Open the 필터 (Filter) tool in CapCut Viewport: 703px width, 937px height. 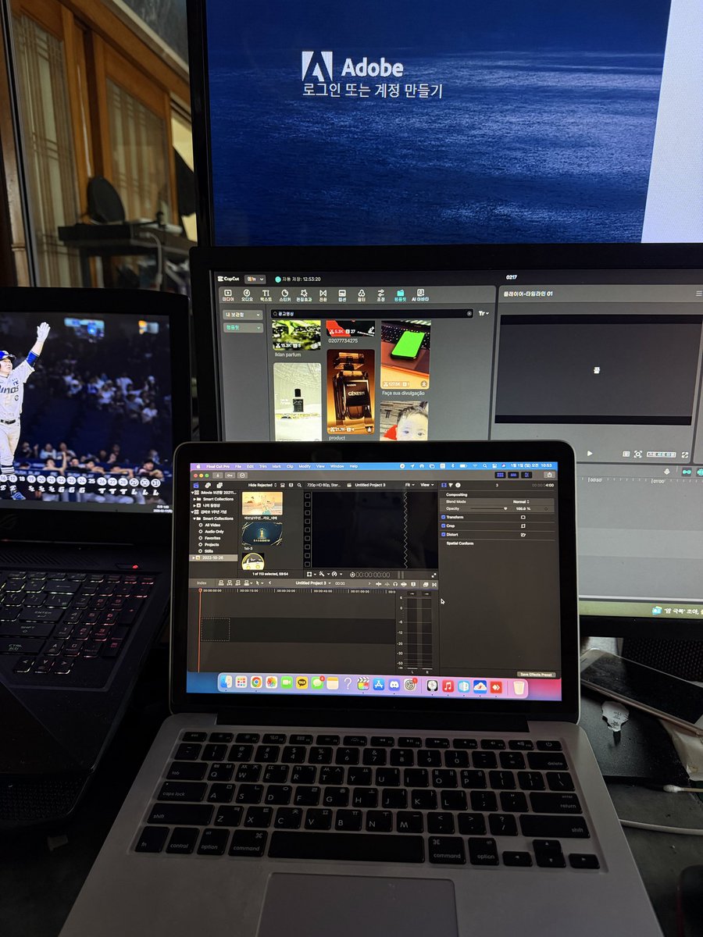pos(362,295)
